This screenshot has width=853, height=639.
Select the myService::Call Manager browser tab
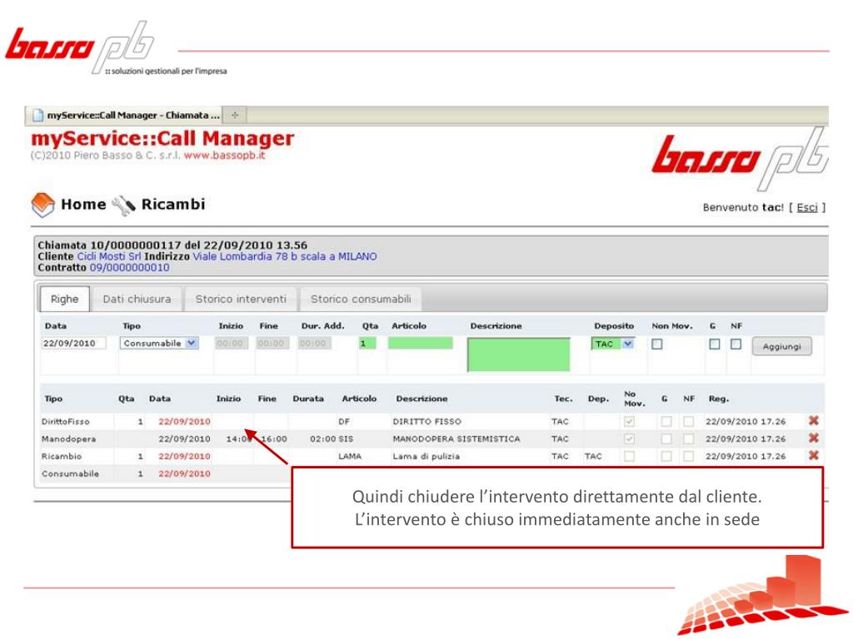coord(127,115)
